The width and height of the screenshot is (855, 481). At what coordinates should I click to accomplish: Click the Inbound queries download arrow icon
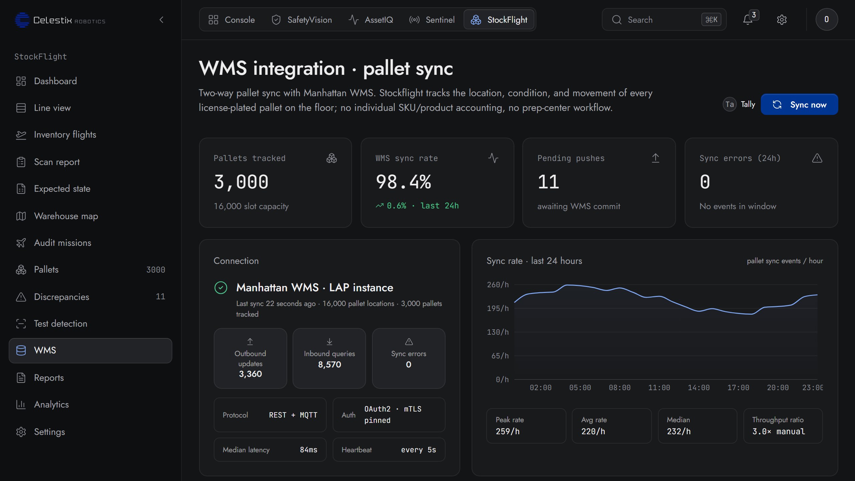[329, 341]
